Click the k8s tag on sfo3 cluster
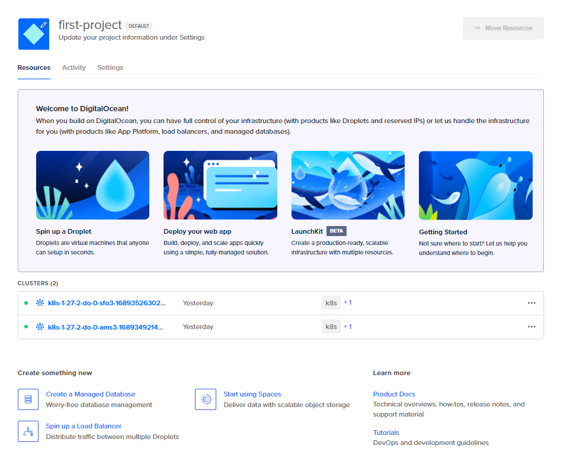The image size is (586, 455). coord(331,303)
